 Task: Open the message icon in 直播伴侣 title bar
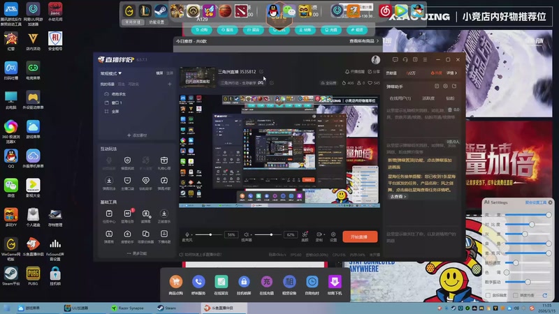click(395, 59)
